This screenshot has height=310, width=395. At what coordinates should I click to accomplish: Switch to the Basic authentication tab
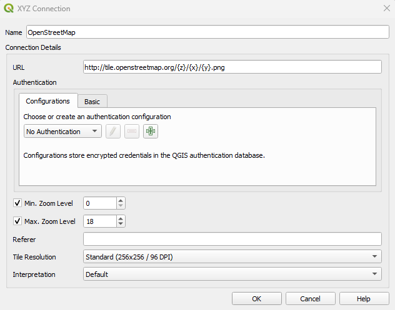pos(92,102)
